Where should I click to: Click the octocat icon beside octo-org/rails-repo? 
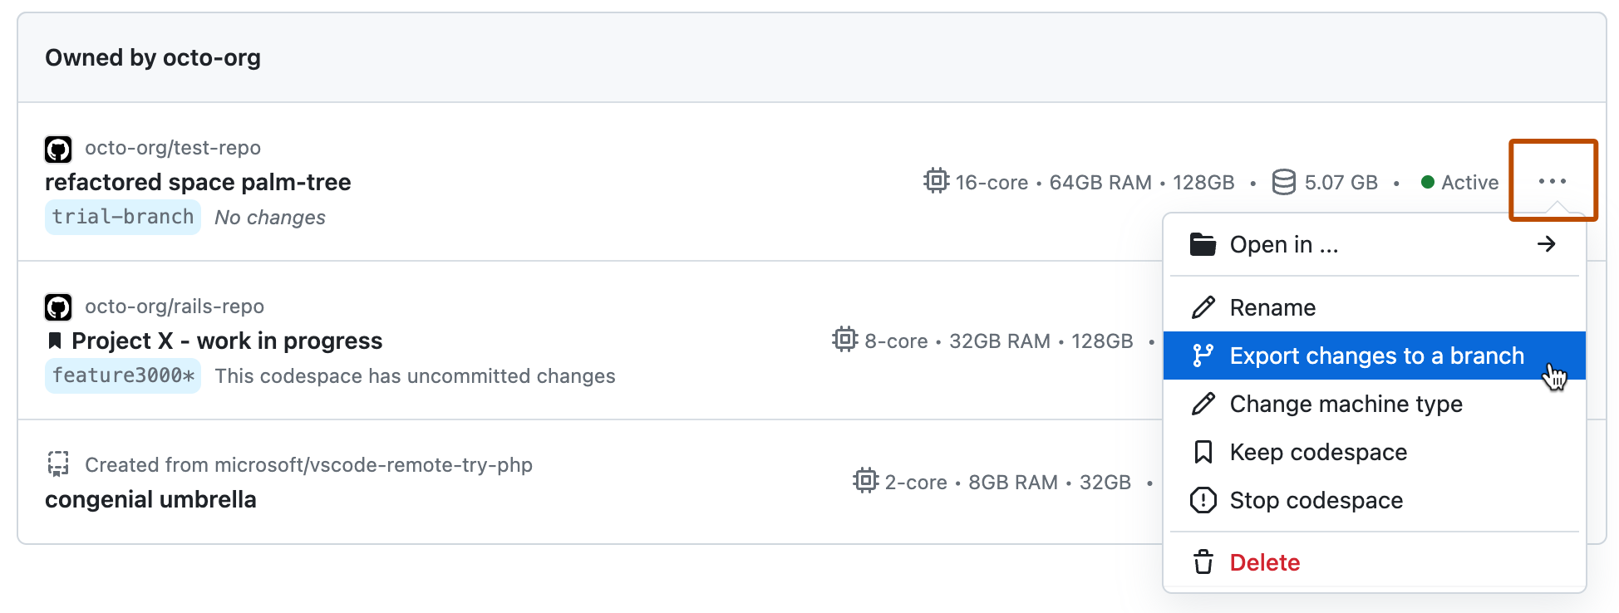tap(57, 306)
